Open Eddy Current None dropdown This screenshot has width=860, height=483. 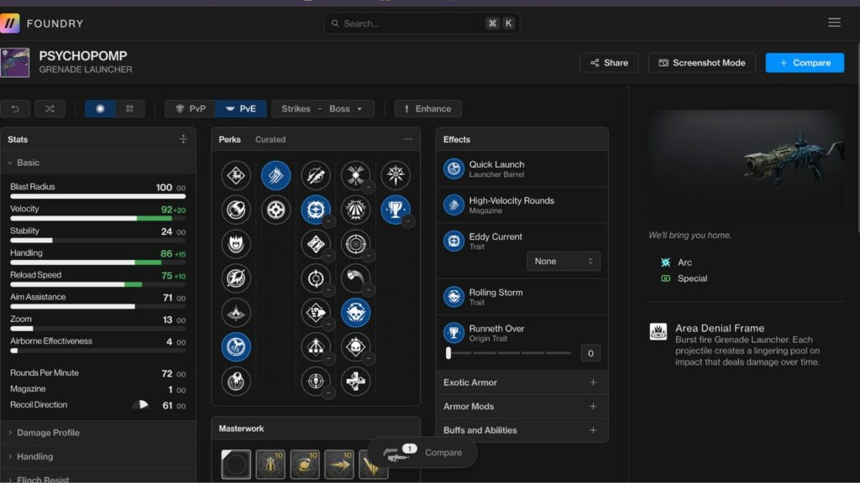pyautogui.click(x=564, y=262)
